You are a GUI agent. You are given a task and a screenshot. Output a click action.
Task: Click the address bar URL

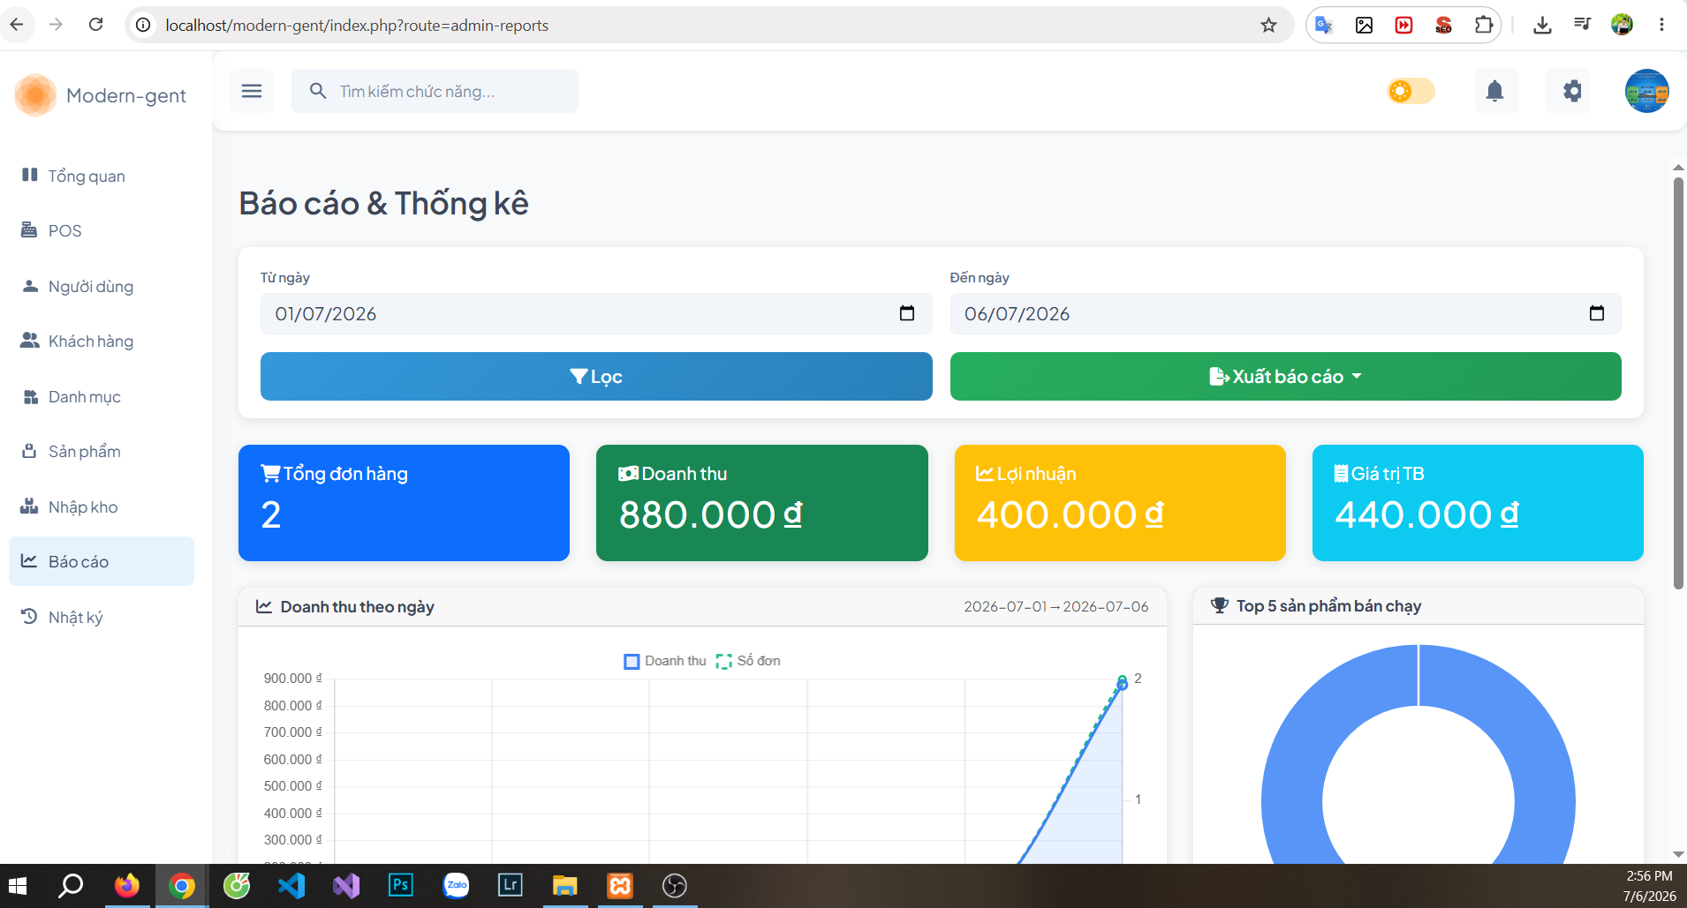click(x=357, y=25)
